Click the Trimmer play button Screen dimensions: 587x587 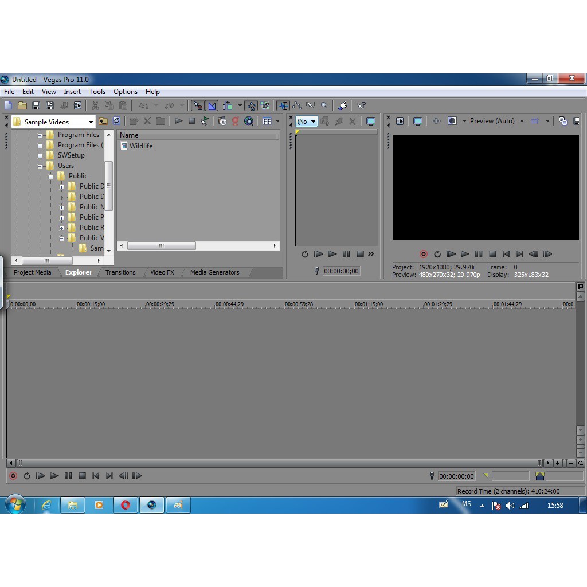[332, 254]
